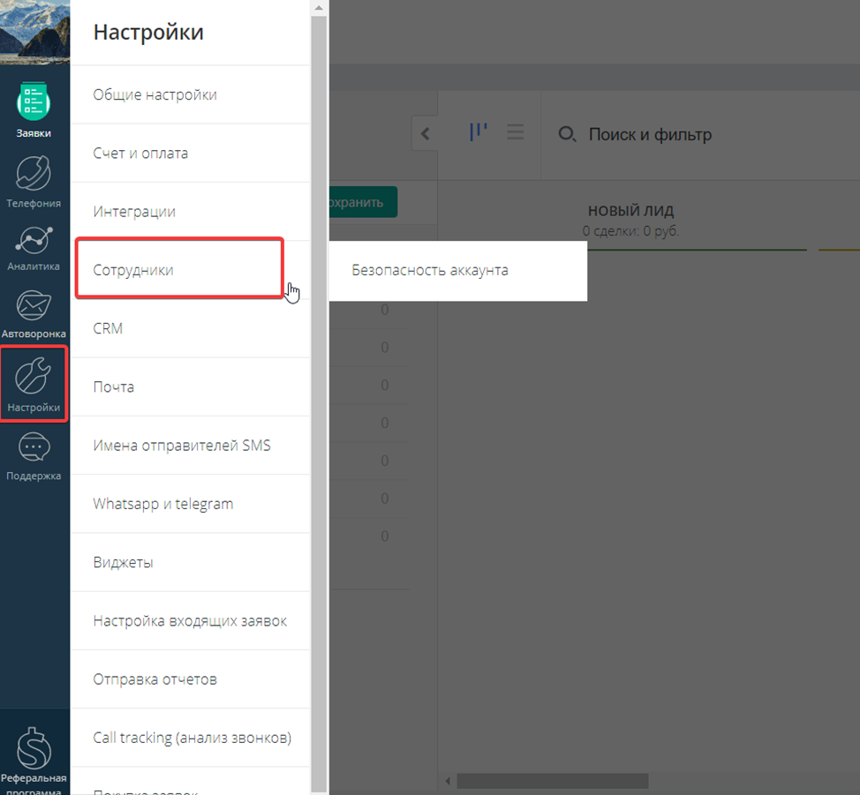Open the Аналитика sidebar icon

[x=34, y=240]
